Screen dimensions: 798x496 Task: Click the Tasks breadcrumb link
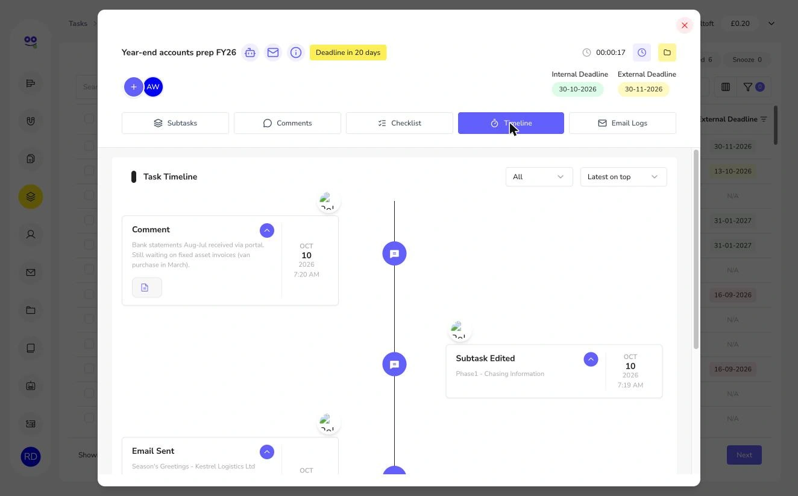pyautogui.click(x=78, y=24)
